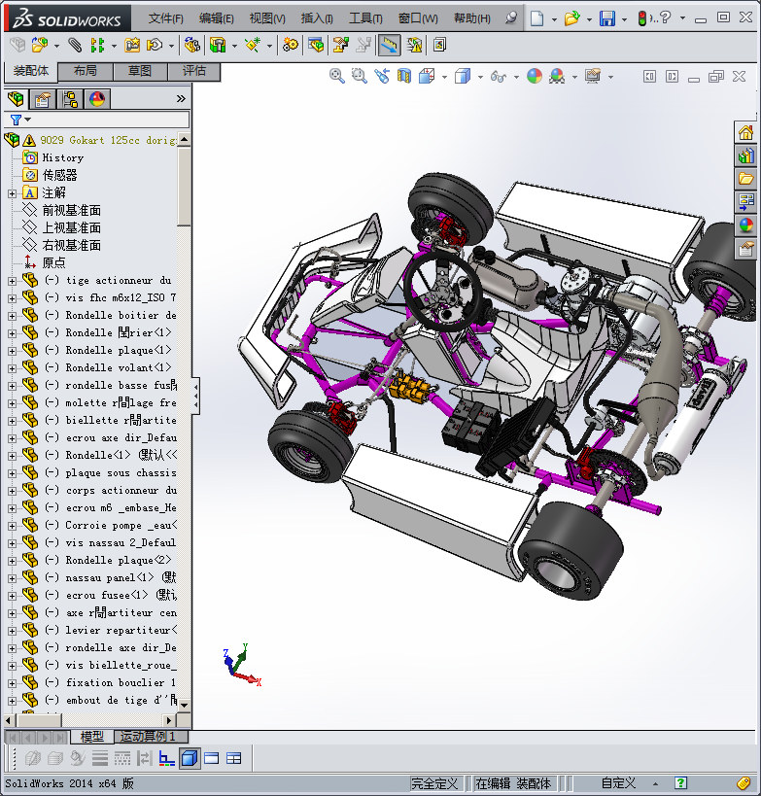Viewport: 761px width, 796px height.
Task: Open Custom Properties task pane
Action: (745, 249)
